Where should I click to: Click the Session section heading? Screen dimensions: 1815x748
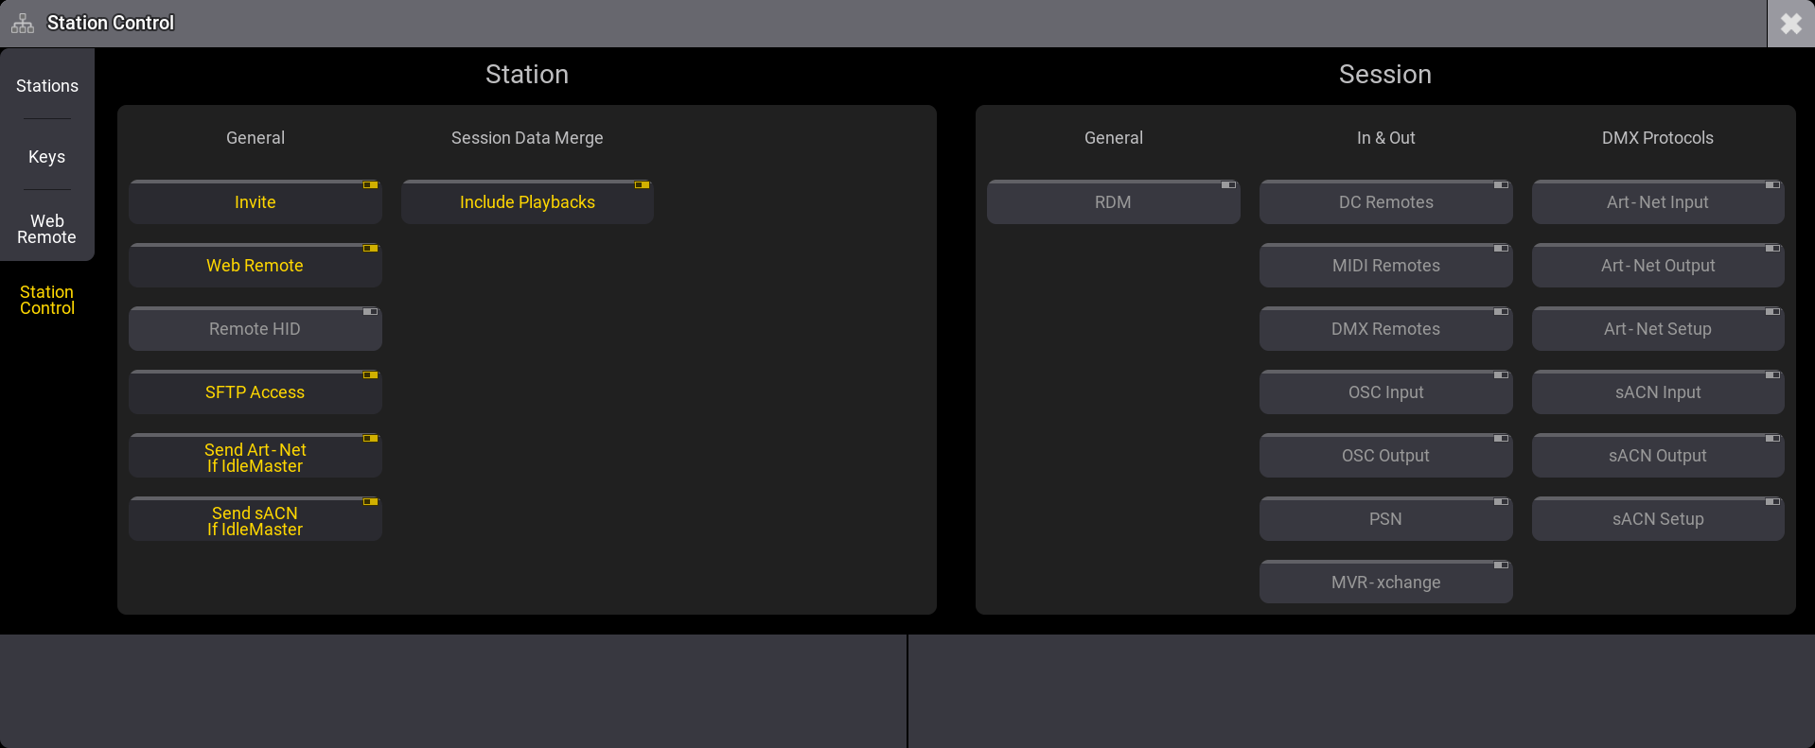pos(1385,75)
